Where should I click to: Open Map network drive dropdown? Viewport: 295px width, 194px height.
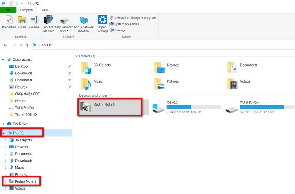click(64, 24)
